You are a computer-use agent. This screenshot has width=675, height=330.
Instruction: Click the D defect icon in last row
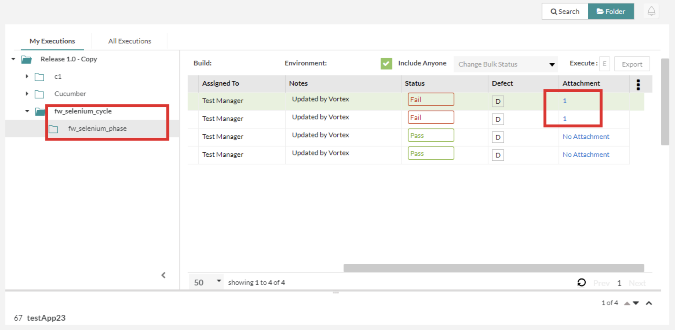click(x=497, y=155)
